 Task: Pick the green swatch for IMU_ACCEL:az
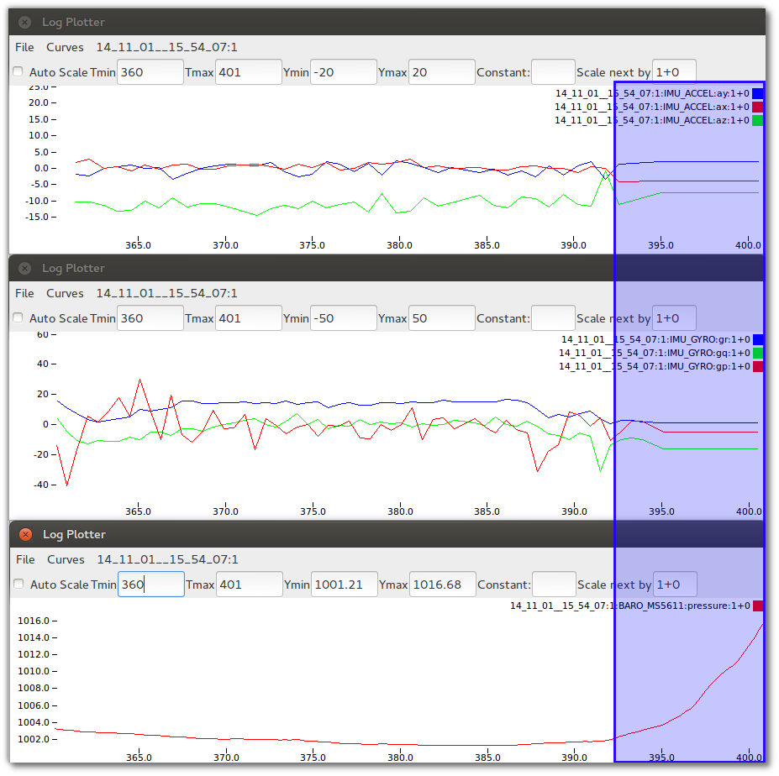point(758,120)
